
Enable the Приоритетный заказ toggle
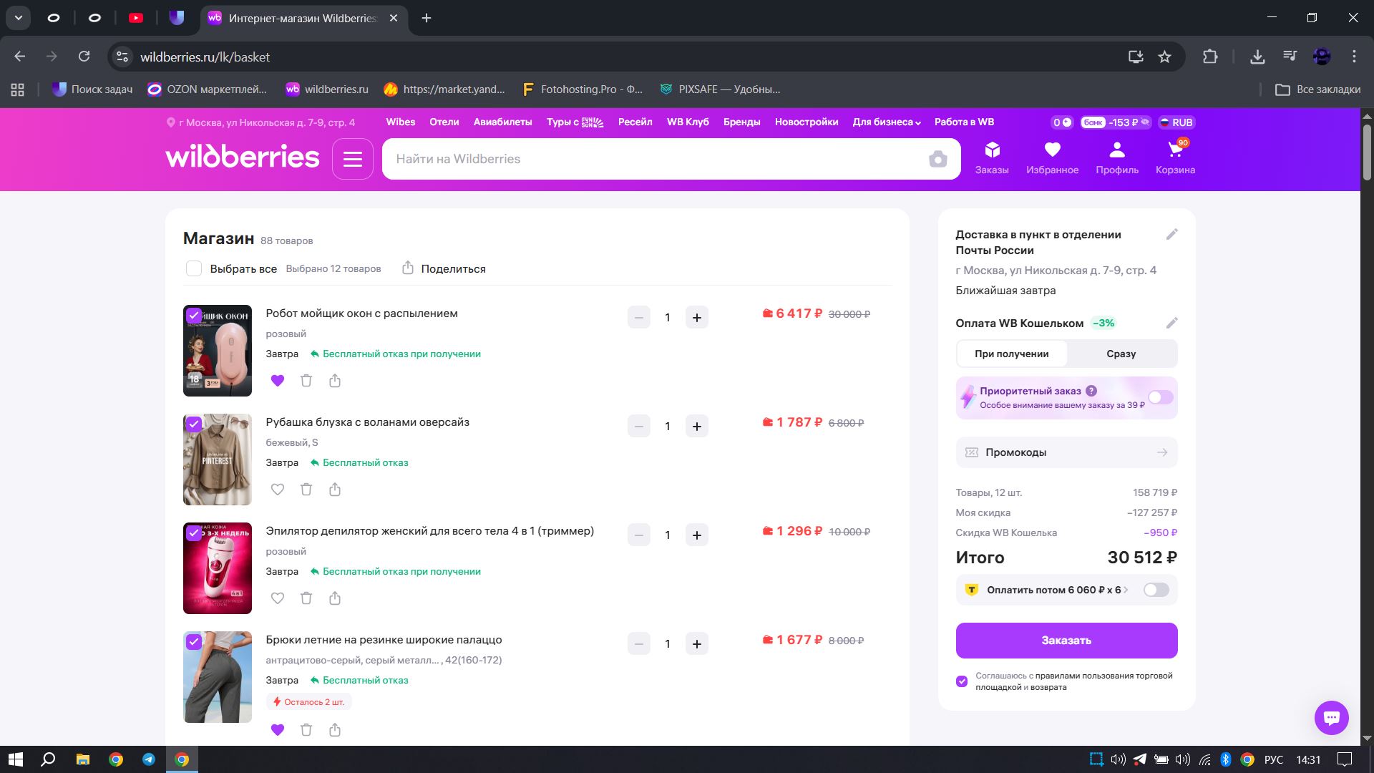pyautogui.click(x=1160, y=397)
